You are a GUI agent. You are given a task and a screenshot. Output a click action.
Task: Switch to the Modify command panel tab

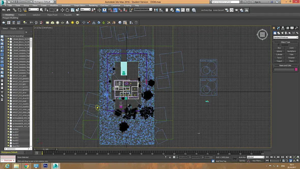pos(278,28)
